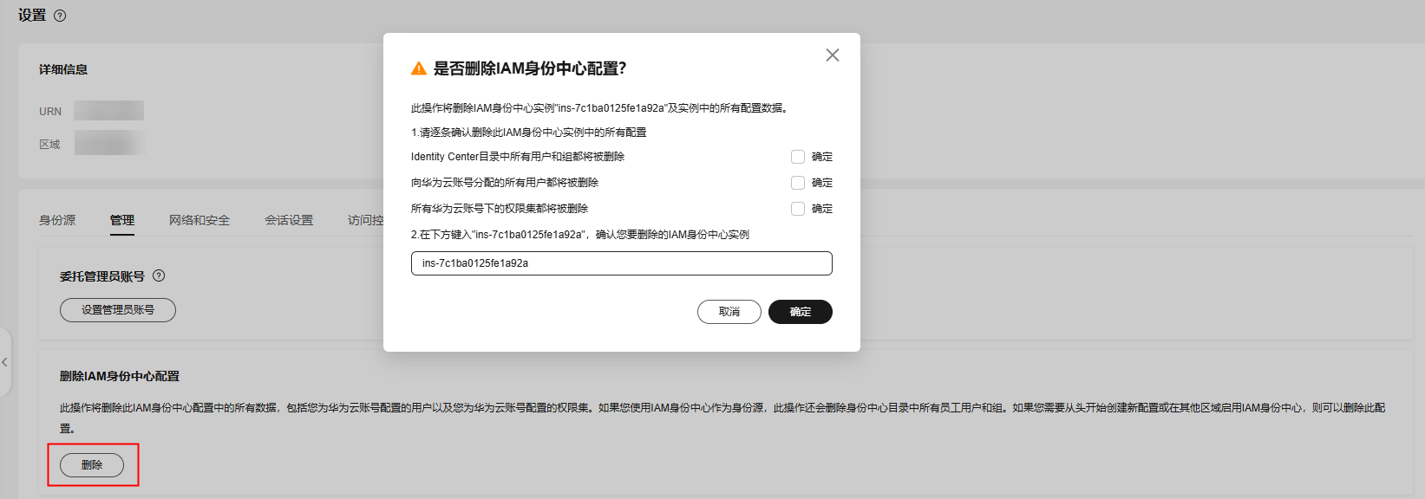Check the box for Identity Center目录 users and groups deletion

coord(798,157)
